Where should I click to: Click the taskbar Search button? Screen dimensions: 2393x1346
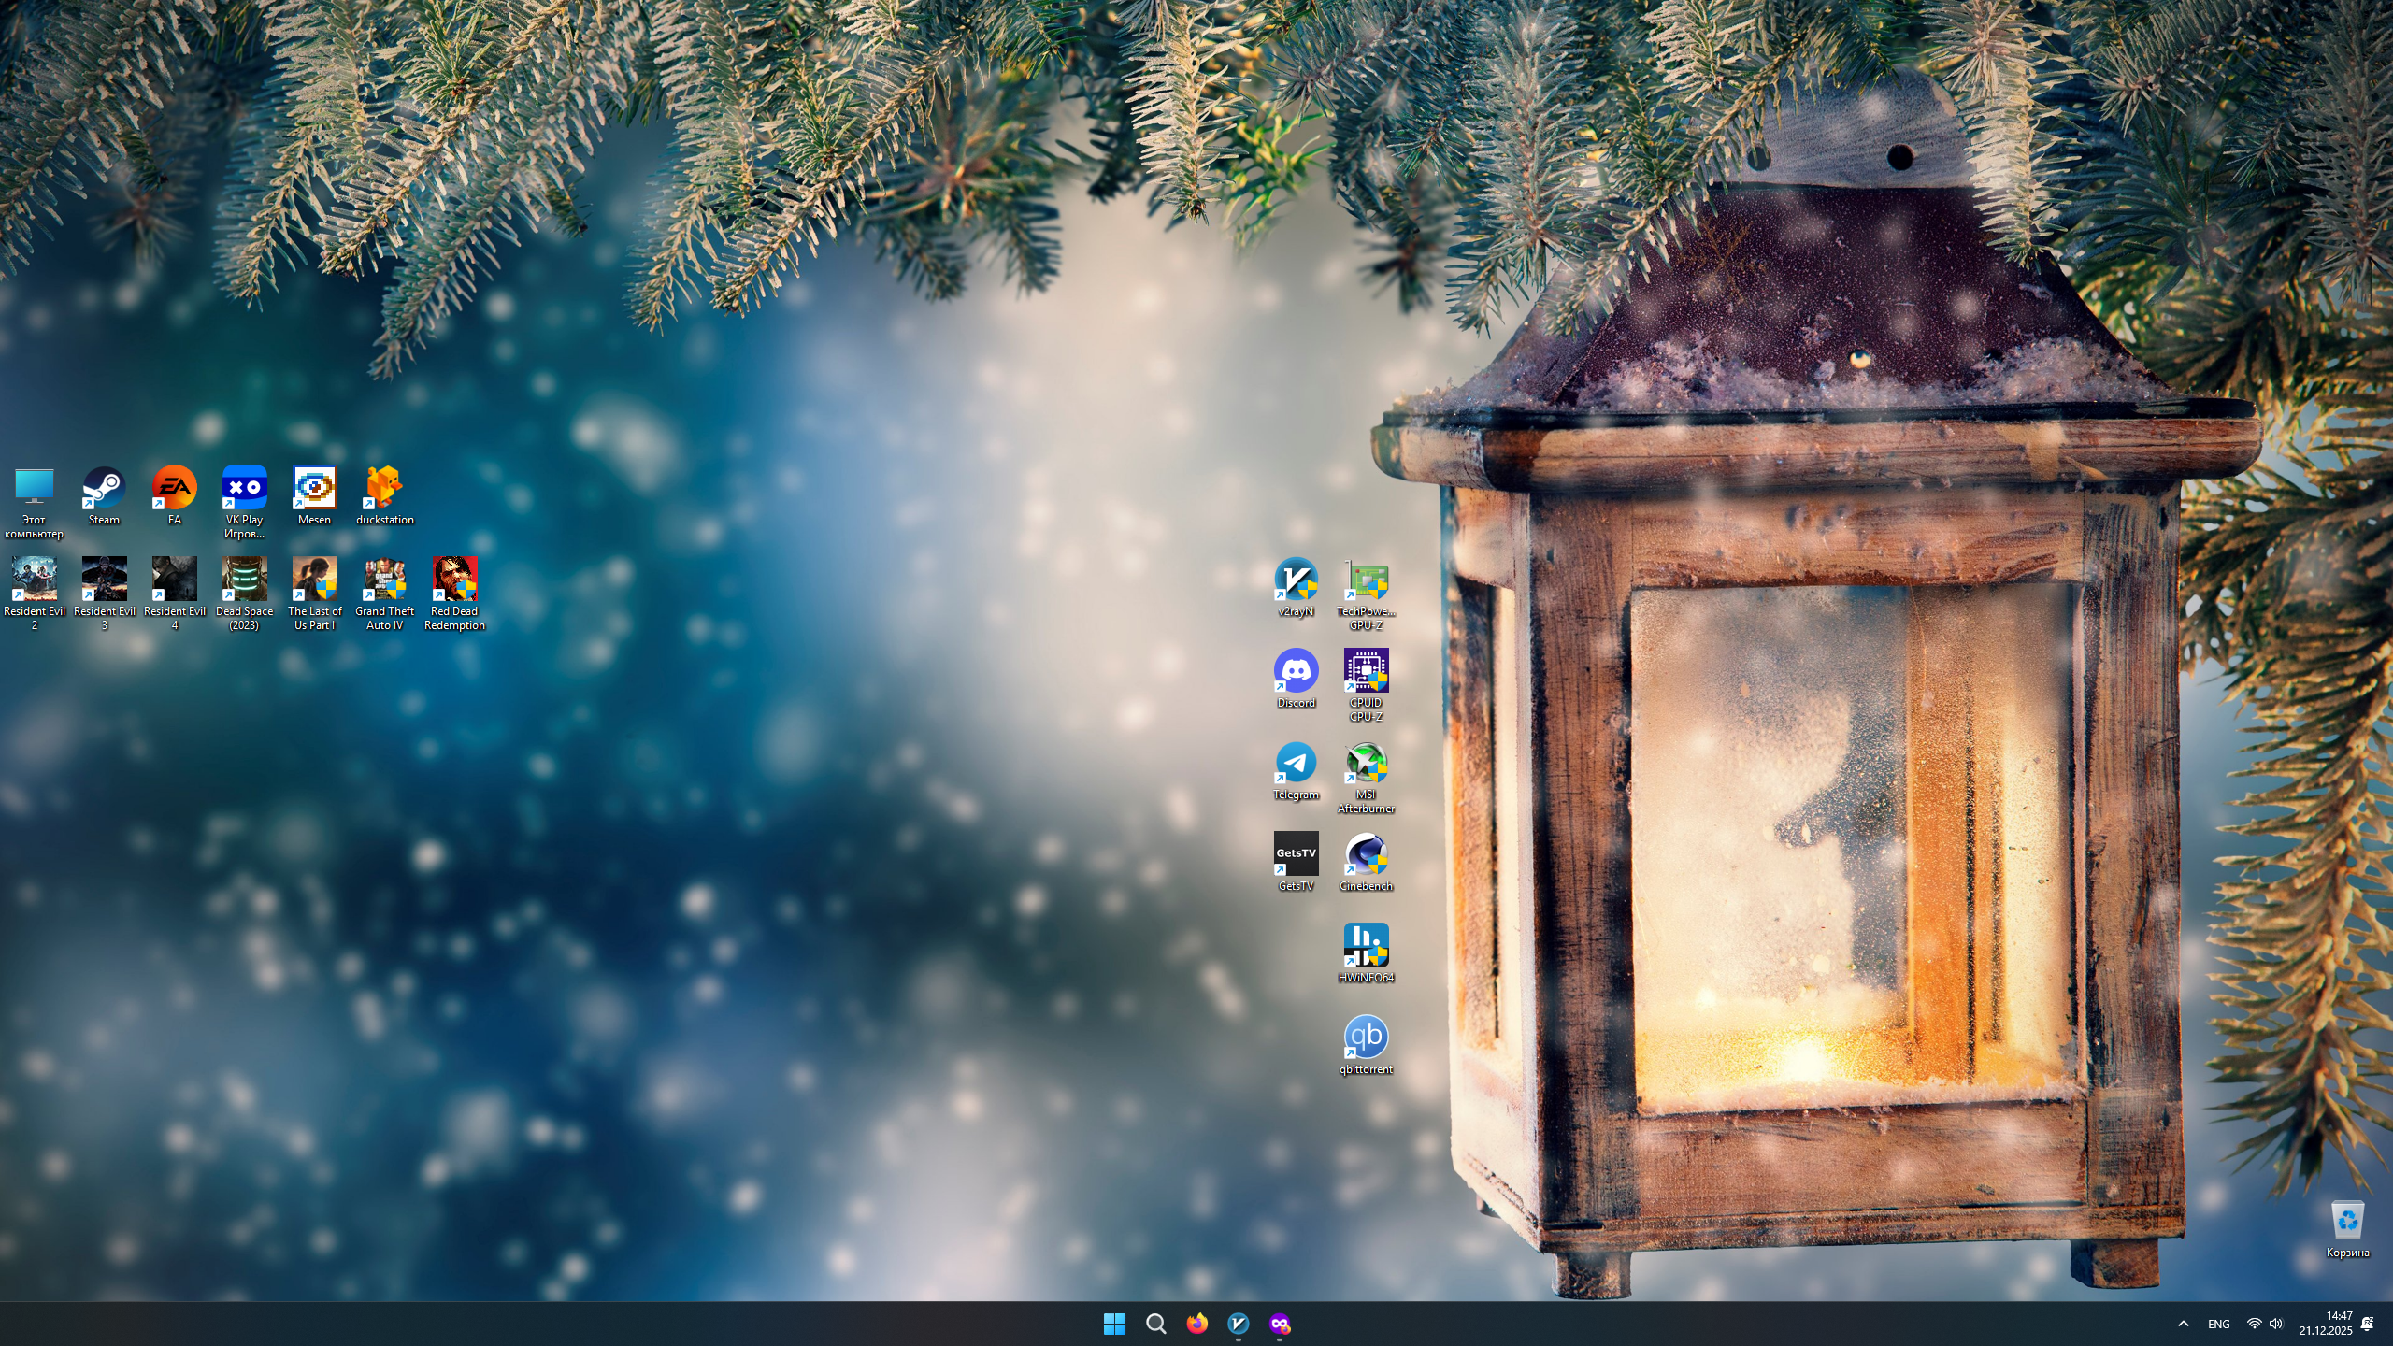click(x=1155, y=1324)
